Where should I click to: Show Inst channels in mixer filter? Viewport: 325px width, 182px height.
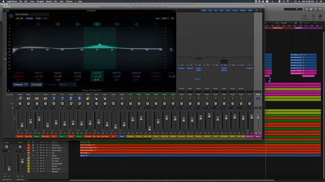(210, 10)
